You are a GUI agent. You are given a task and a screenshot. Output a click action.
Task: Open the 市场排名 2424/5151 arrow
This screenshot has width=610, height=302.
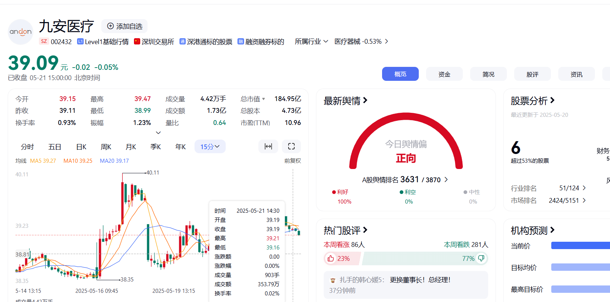[x=584, y=201]
